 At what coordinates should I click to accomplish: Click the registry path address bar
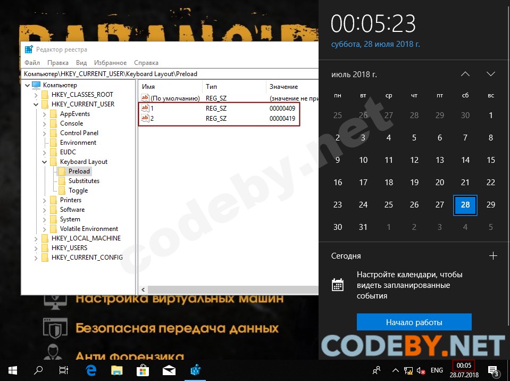pyautogui.click(x=170, y=74)
